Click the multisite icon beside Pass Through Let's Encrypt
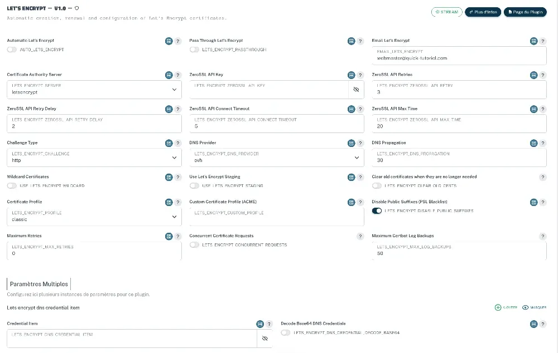This screenshot has height=353, width=558. pos(351,41)
